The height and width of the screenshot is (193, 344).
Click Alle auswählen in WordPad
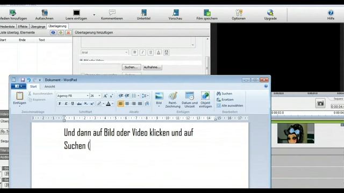[x=230, y=106]
